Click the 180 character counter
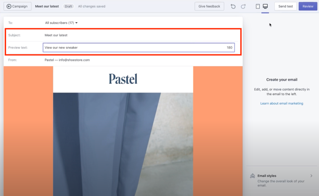The height and width of the screenshot is (196, 319). coord(230,48)
